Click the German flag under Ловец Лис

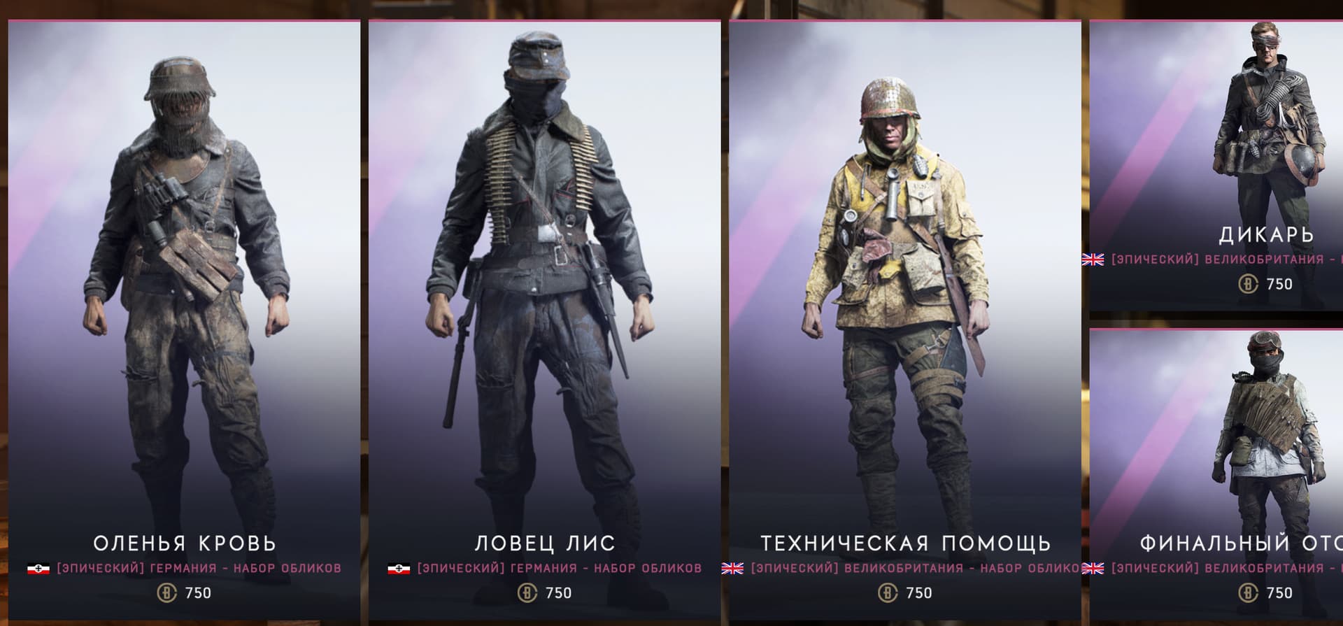tap(399, 569)
